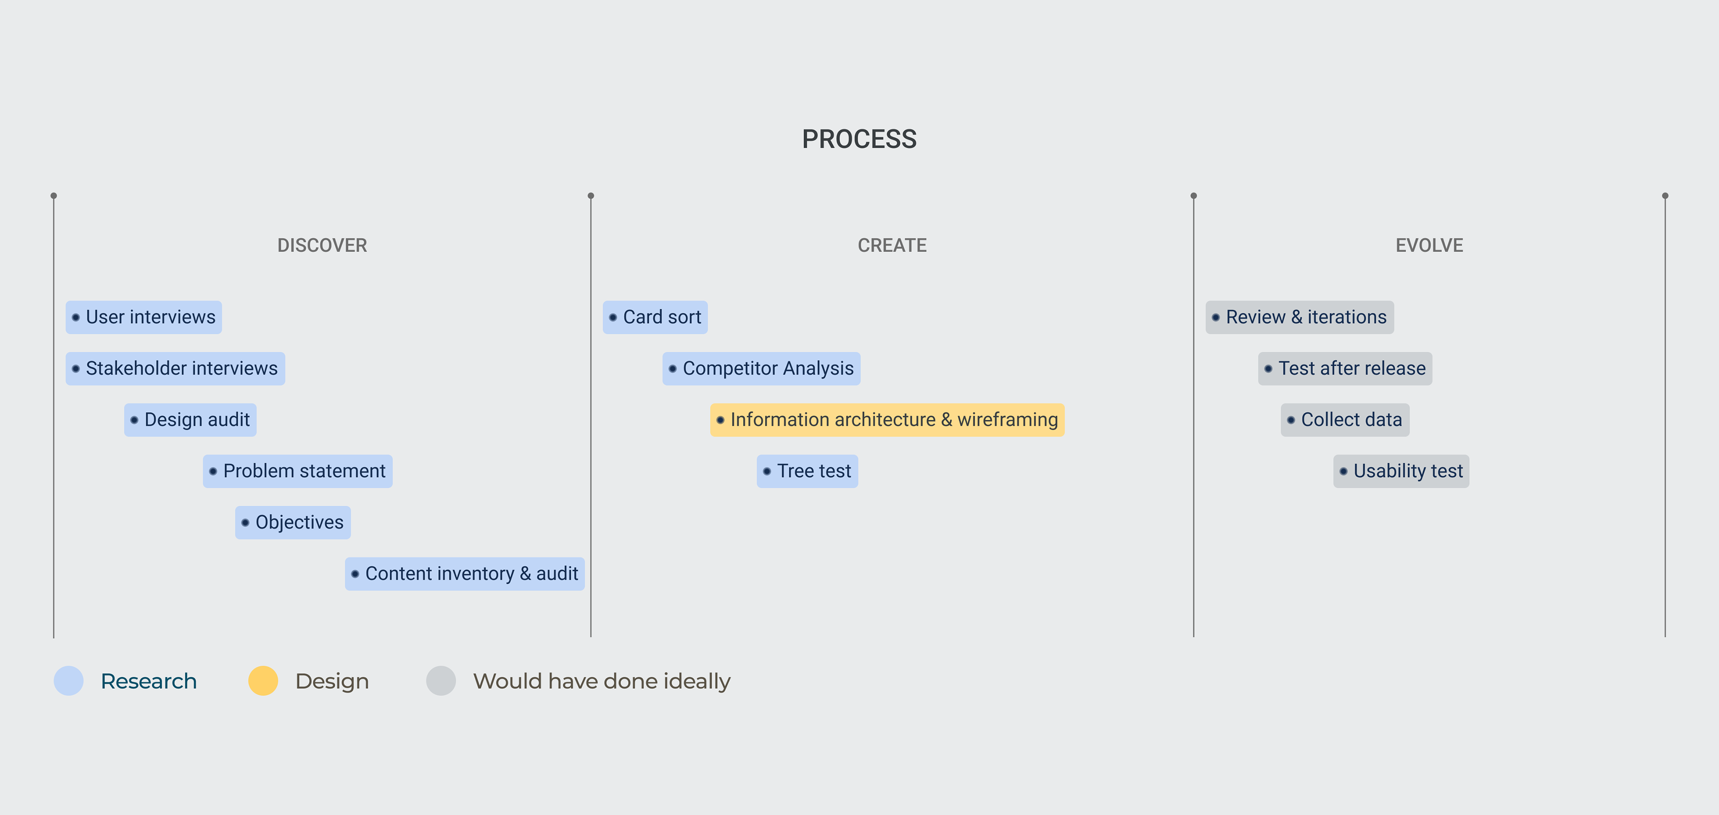
Task: Click the CREATE column heading
Action: pos(892,245)
